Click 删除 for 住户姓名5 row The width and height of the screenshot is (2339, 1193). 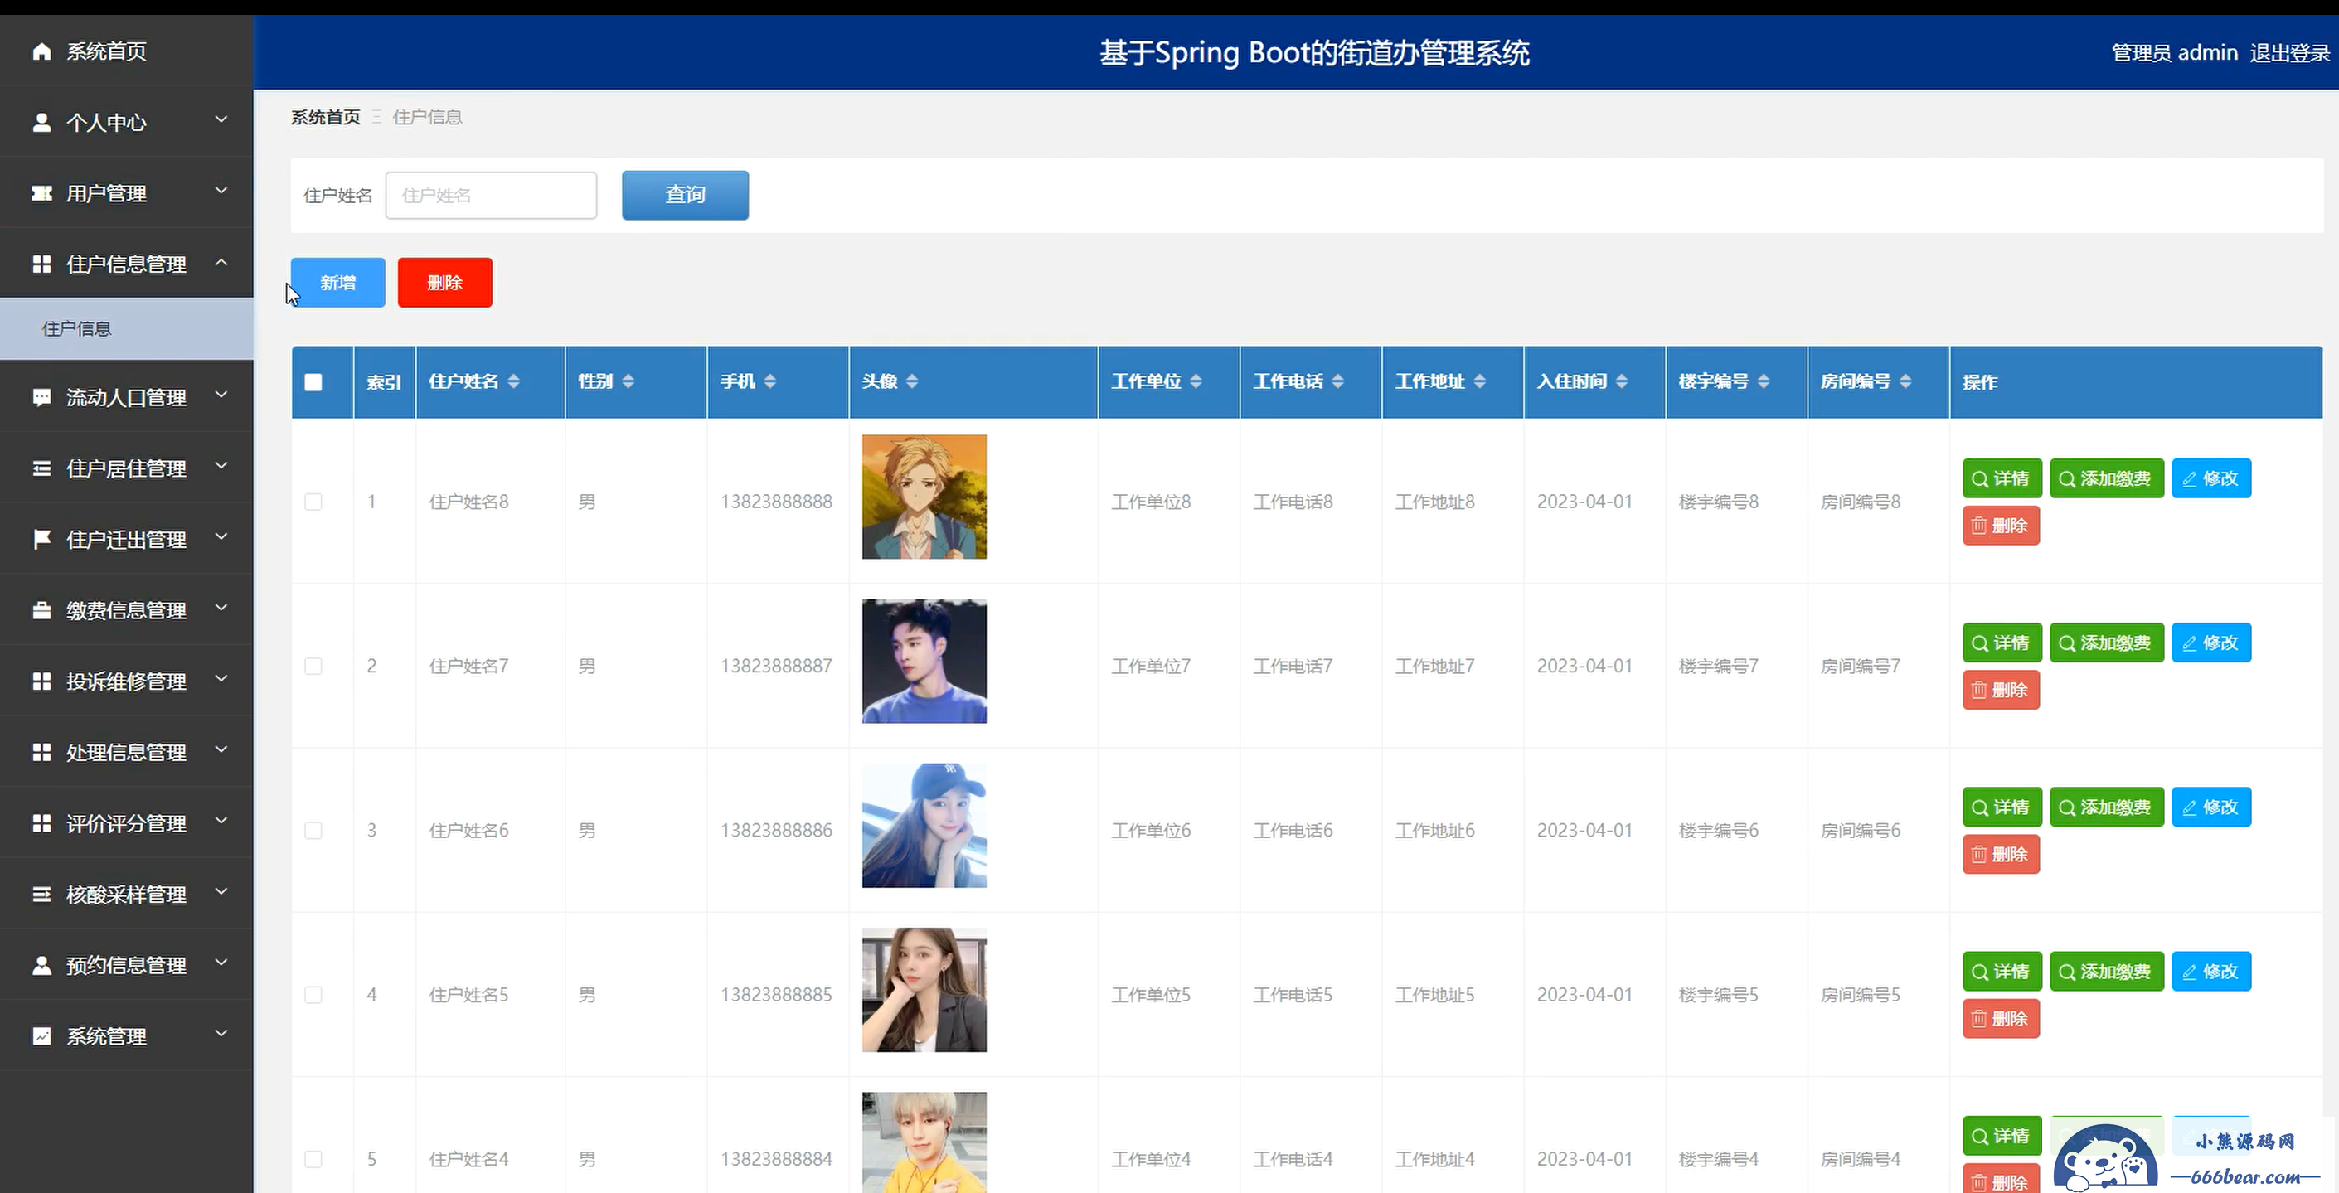click(2002, 1019)
